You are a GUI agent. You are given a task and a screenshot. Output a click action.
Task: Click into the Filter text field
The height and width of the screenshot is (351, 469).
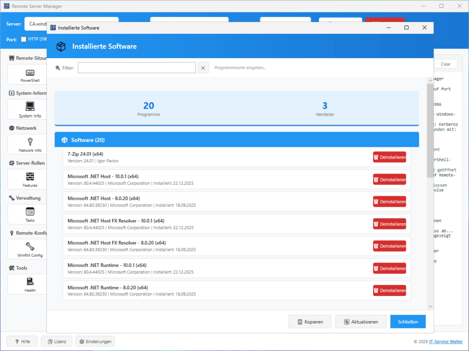click(x=136, y=68)
